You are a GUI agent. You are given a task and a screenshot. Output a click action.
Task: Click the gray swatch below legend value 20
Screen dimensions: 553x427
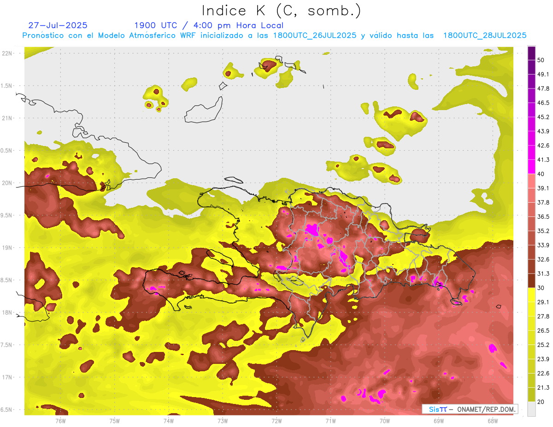pos(532,409)
